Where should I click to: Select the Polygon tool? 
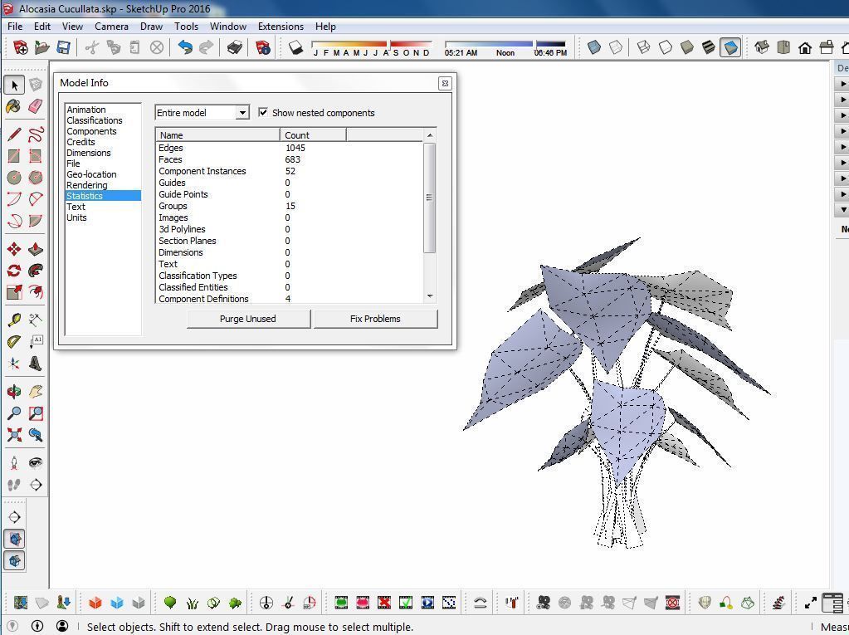pyautogui.click(x=36, y=178)
